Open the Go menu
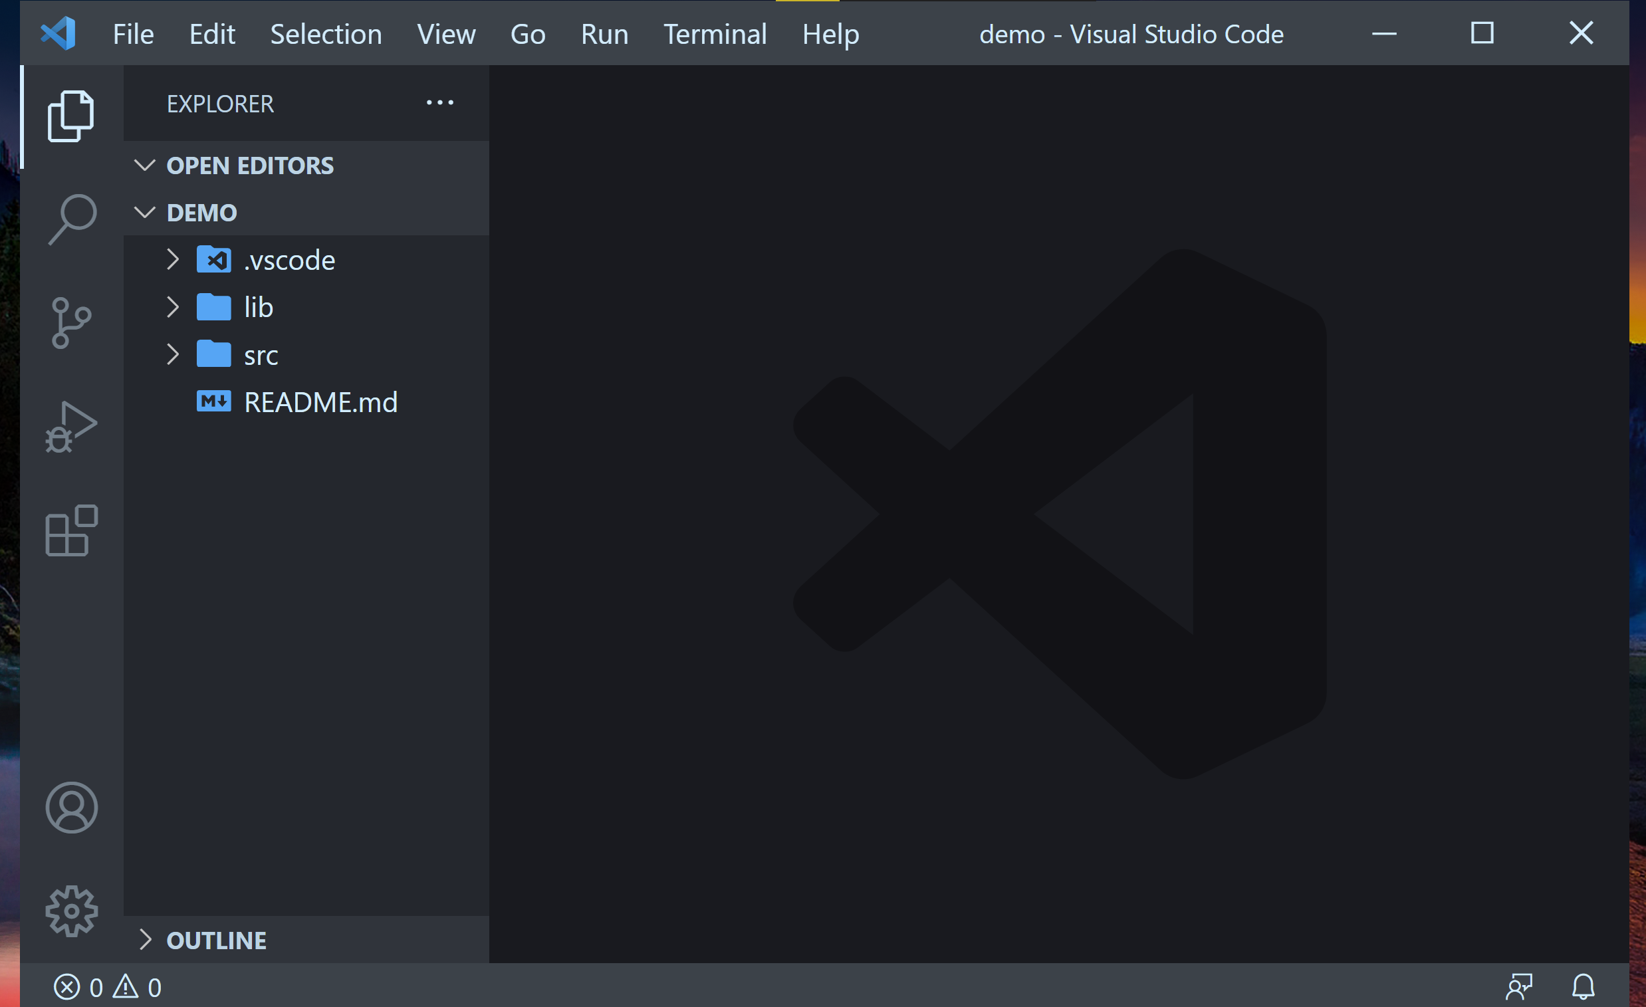The image size is (1646, 1007). coord(528,34)
